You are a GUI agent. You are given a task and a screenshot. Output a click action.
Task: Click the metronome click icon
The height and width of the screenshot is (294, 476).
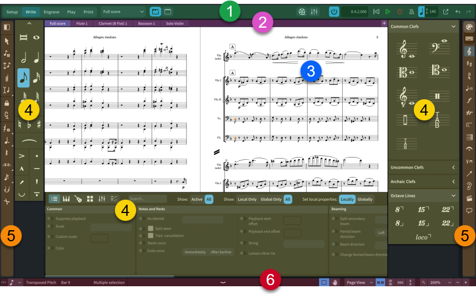click(x=411, y=11)
